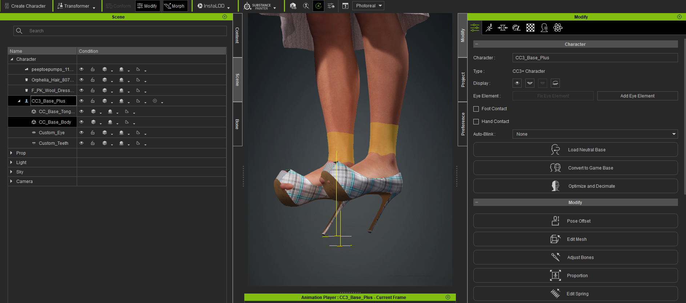Enable the Foot Contact checkbox
The image size is (686, 303).
pos(476,109)
